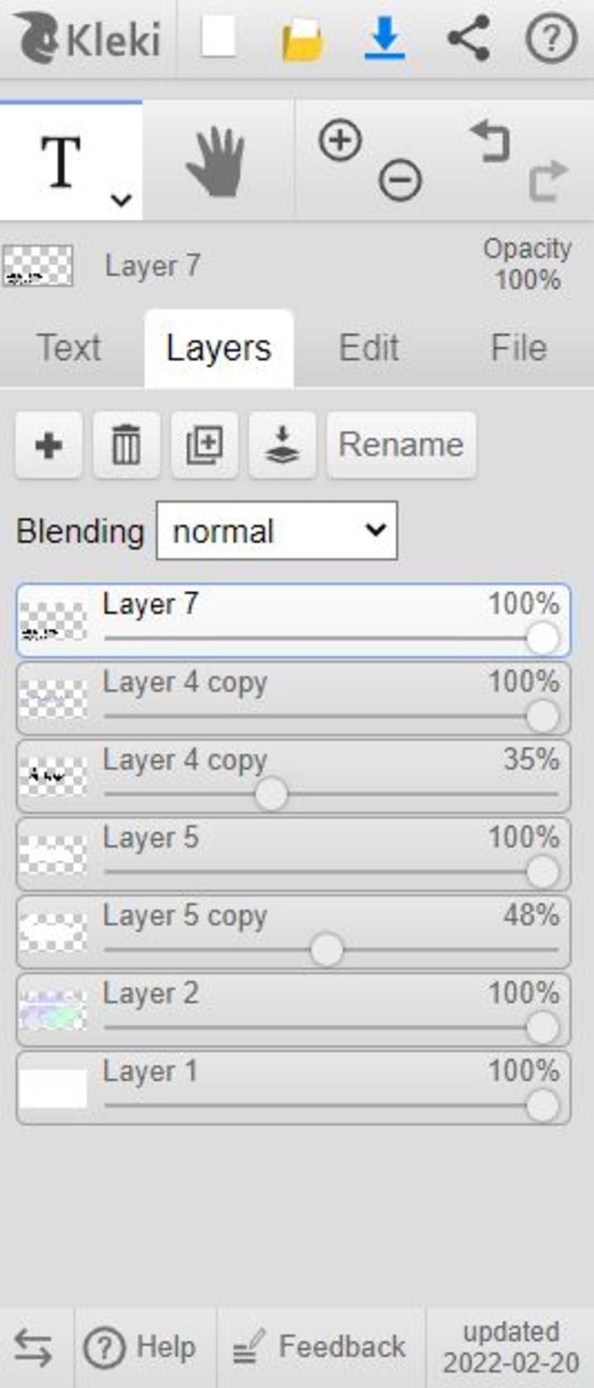Switch to the Edit tab
The height and width of the screenshot is (1388, 594).
pyautogui.click(x=369, y=348)
